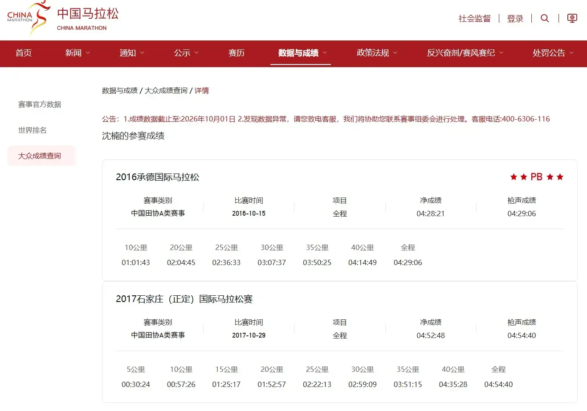Click the customer service notice text
The width and height of the screenshot is (587, 411).
pos(326,119)
